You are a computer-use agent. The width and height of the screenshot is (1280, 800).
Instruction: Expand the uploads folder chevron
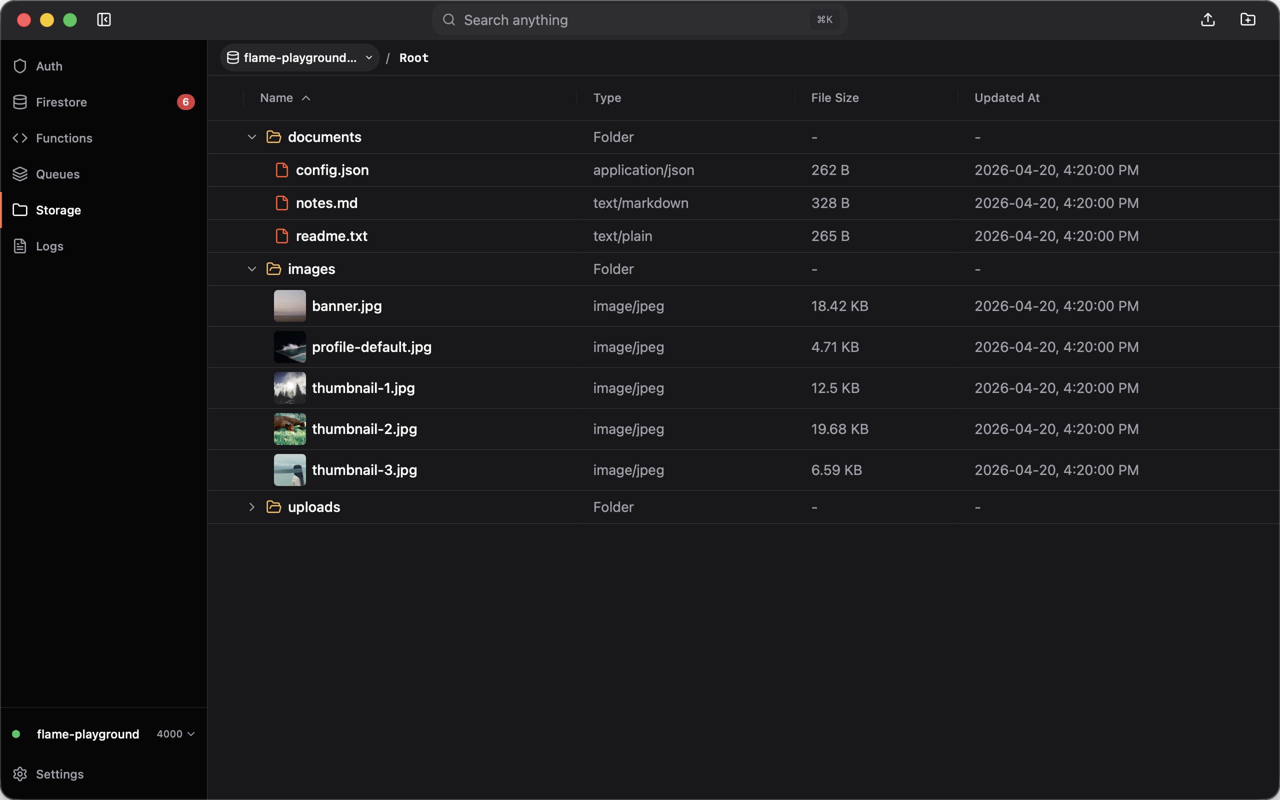(x=252, y=507)
